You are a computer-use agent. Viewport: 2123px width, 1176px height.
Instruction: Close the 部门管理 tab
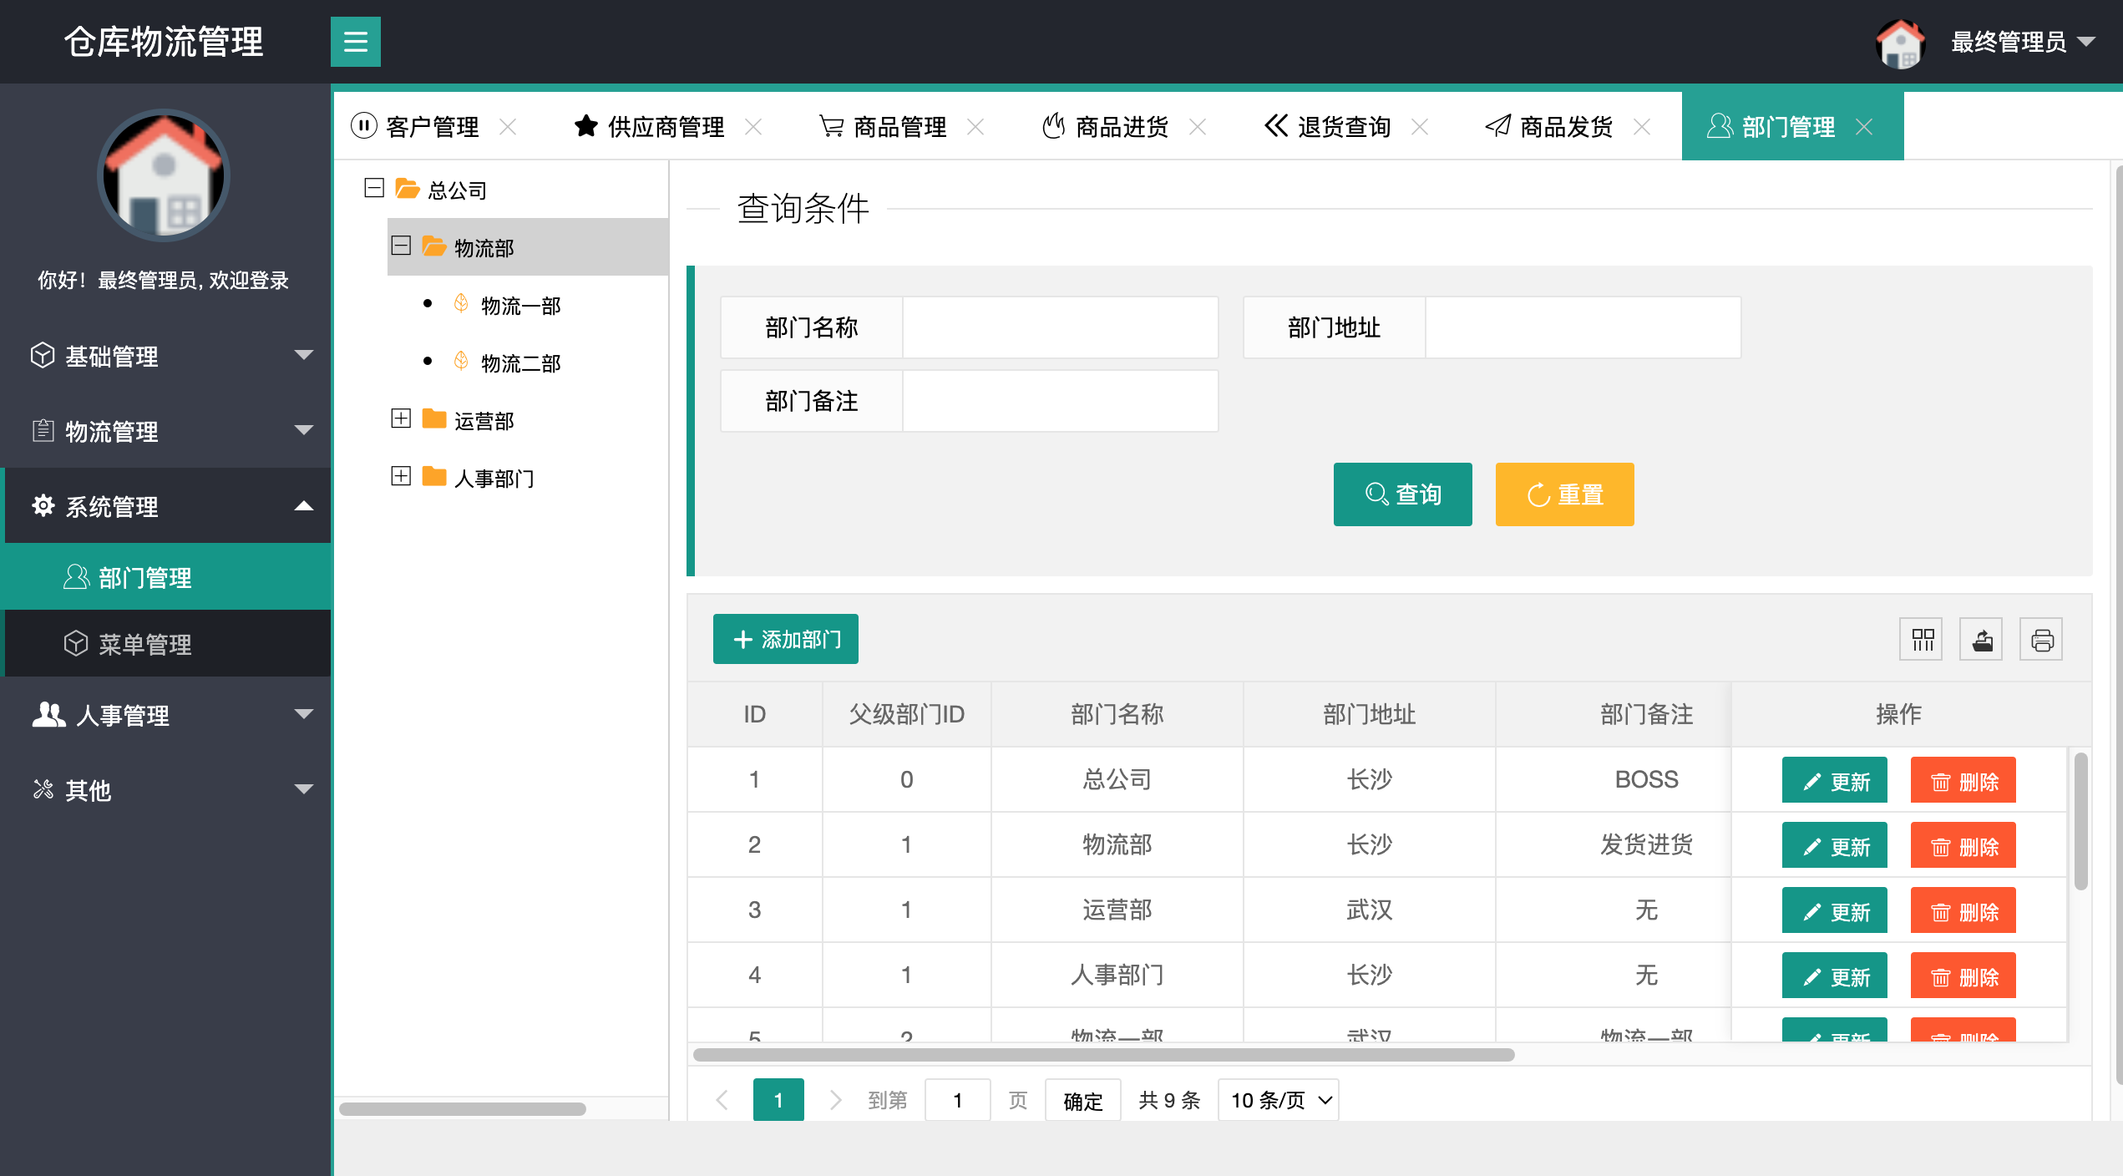pyautogui.click(x=1864, y=127)
